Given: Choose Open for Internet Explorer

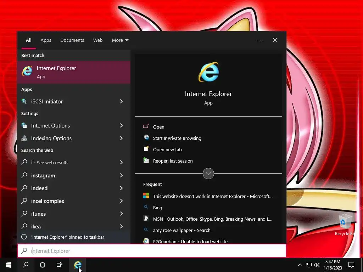Looking at the screenshot, I should 158,127.
